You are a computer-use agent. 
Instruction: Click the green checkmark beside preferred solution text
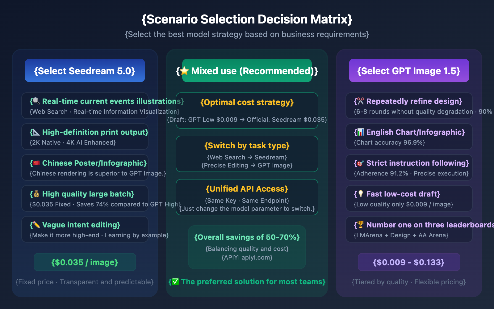[x=175, y=281]
